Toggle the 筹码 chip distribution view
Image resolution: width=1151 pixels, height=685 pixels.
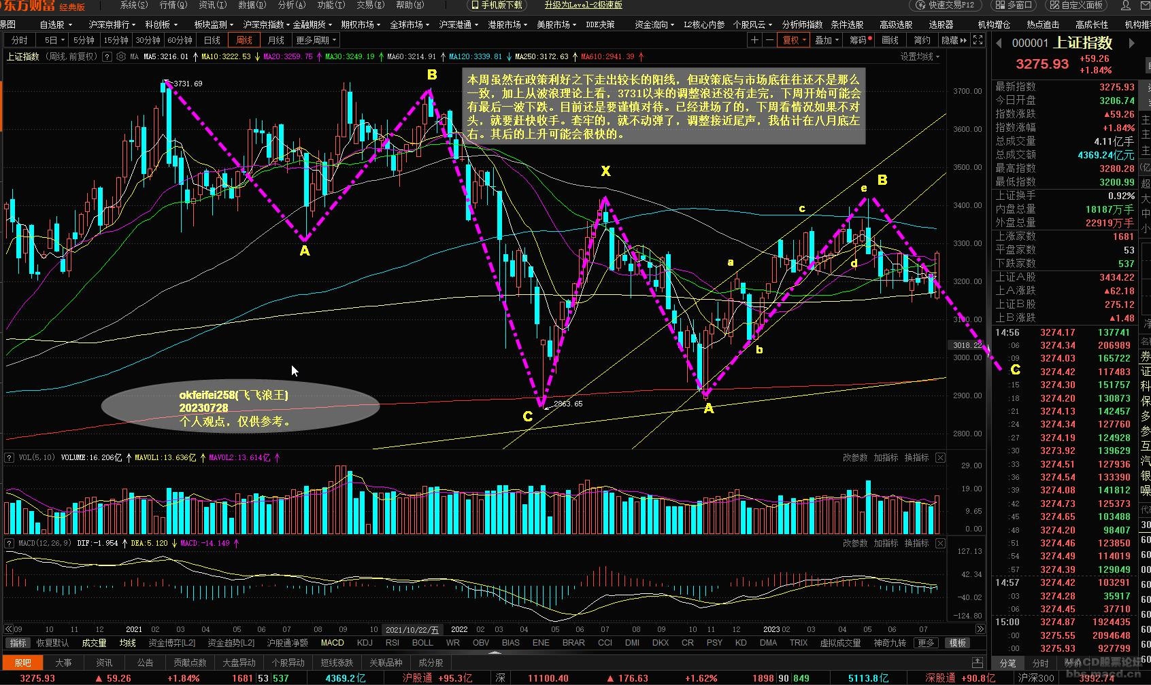click(861, 40)
